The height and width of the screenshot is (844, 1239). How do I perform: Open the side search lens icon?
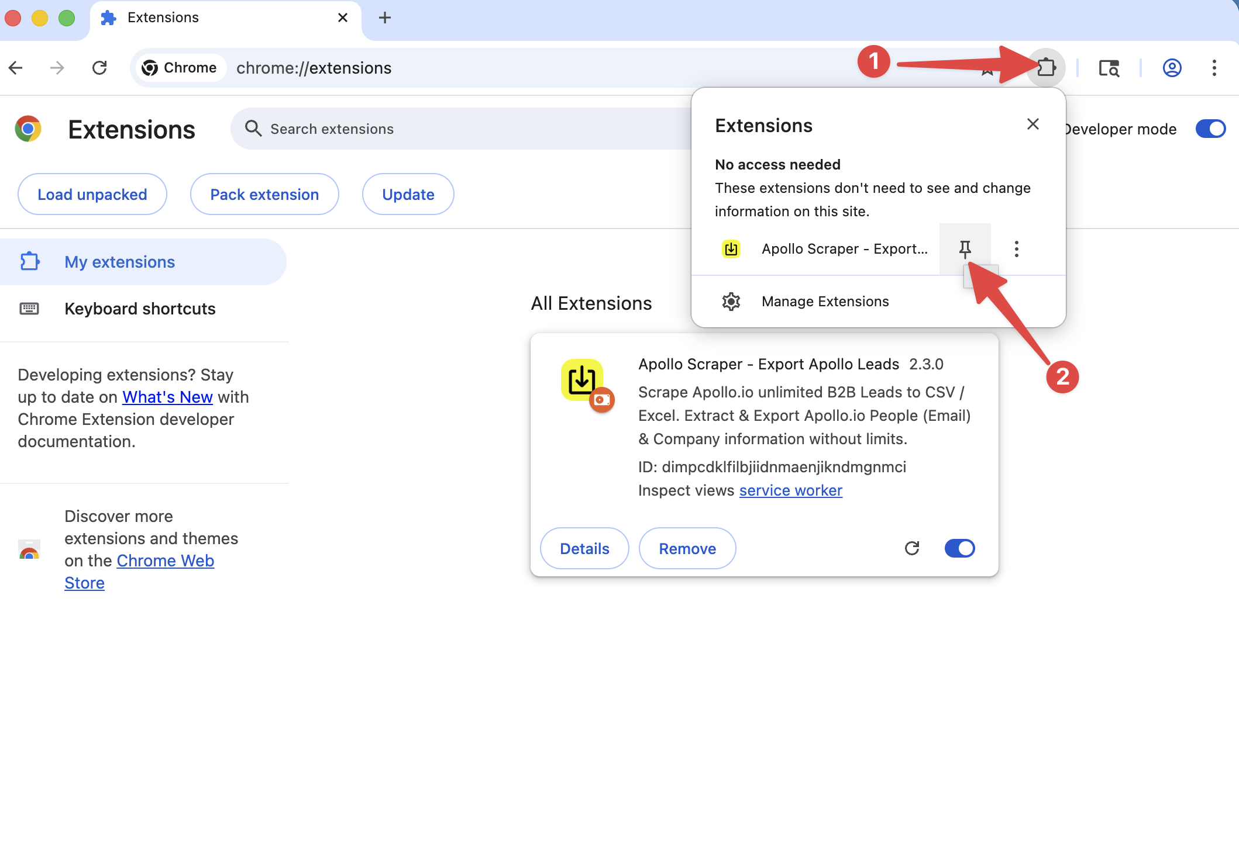(x=1109, y=68)
